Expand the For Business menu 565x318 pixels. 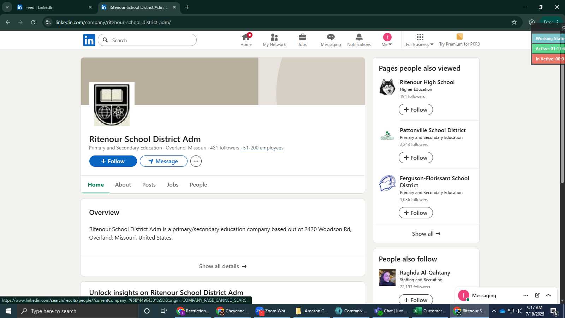[420, 40]
